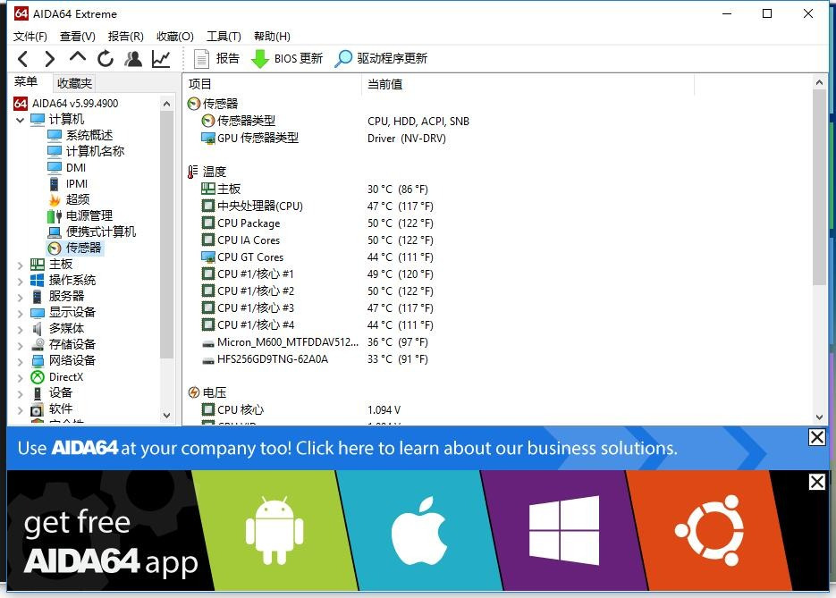Close the AIDA64 business solutions banner

(816, 437)
